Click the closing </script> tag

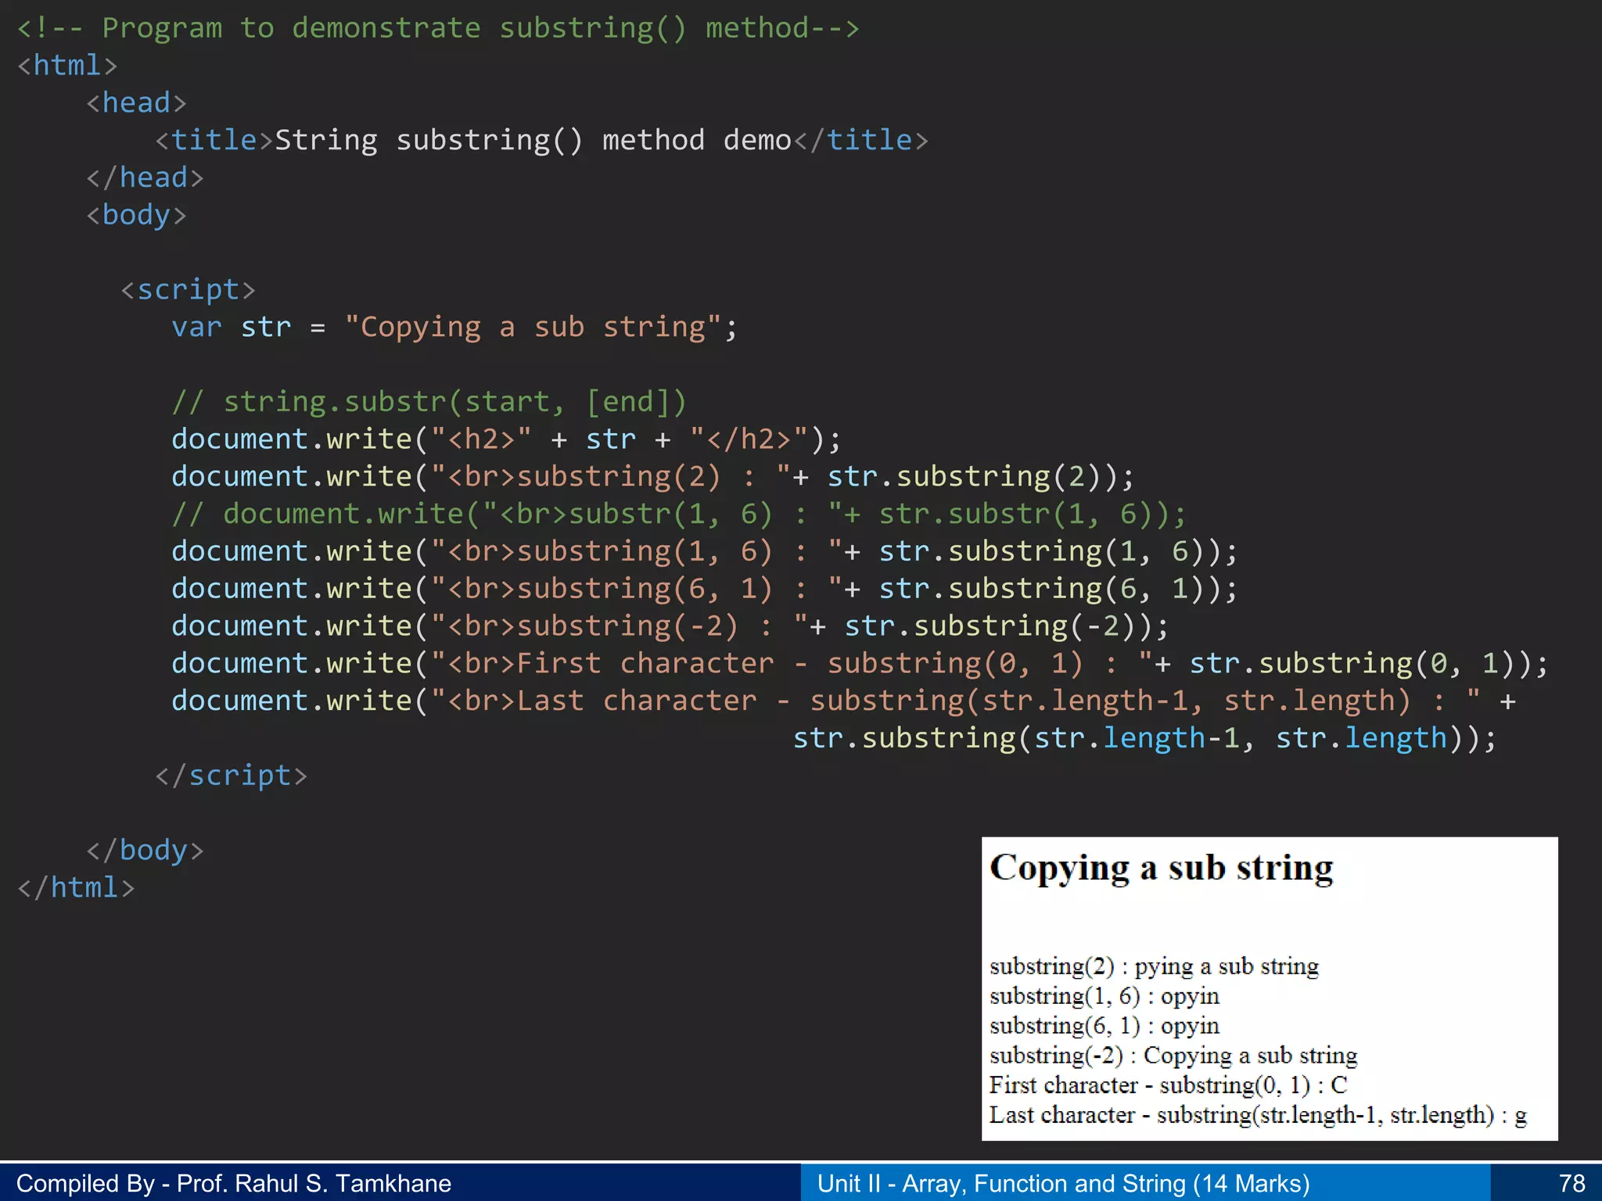coord(231,776)
